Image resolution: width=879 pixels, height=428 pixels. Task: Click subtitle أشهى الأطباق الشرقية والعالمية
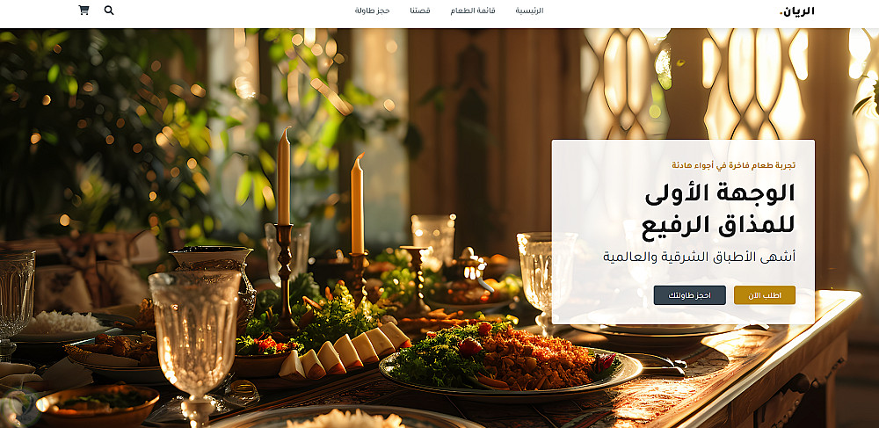tap(699, 258)
